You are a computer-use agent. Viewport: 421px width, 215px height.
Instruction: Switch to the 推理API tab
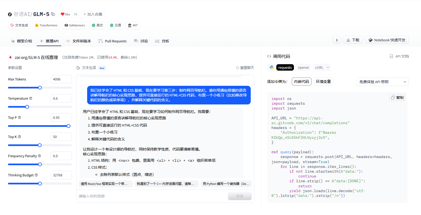(x=49, y=41)
